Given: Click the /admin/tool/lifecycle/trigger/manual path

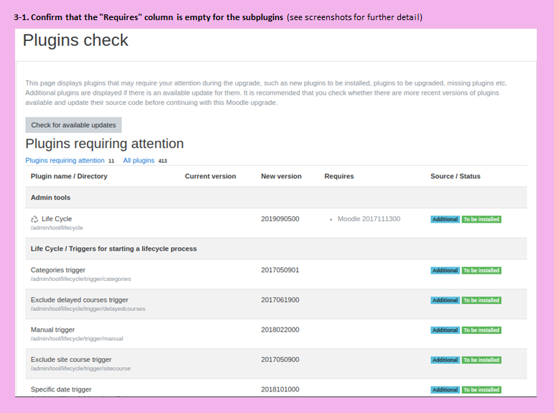Looking at the screenshot, I should click(77, 338).
